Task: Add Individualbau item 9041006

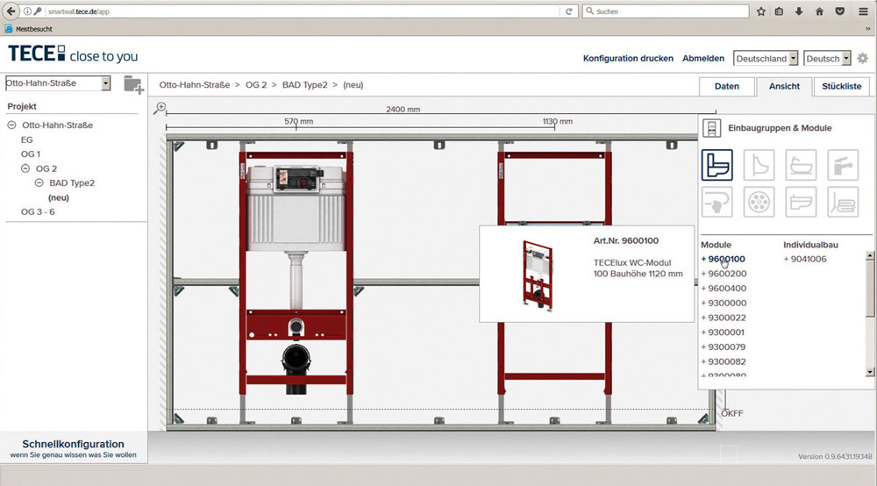Action: 805,259
